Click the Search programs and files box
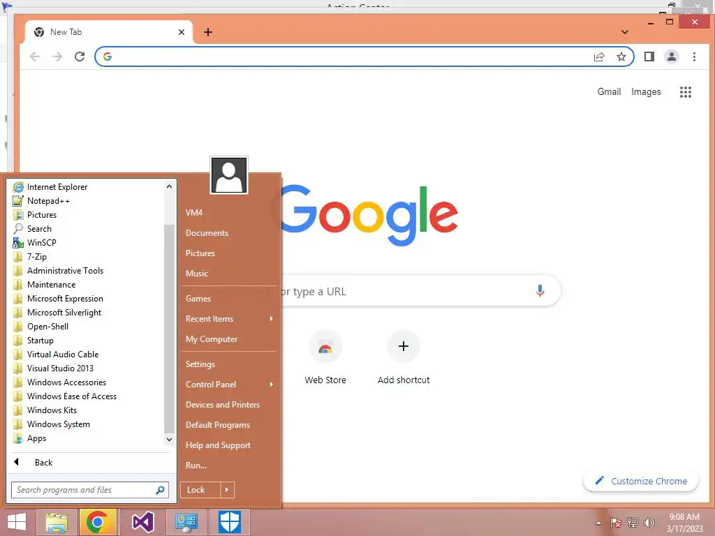The width and height of the screenshot is (715, 536). point(90,490)
